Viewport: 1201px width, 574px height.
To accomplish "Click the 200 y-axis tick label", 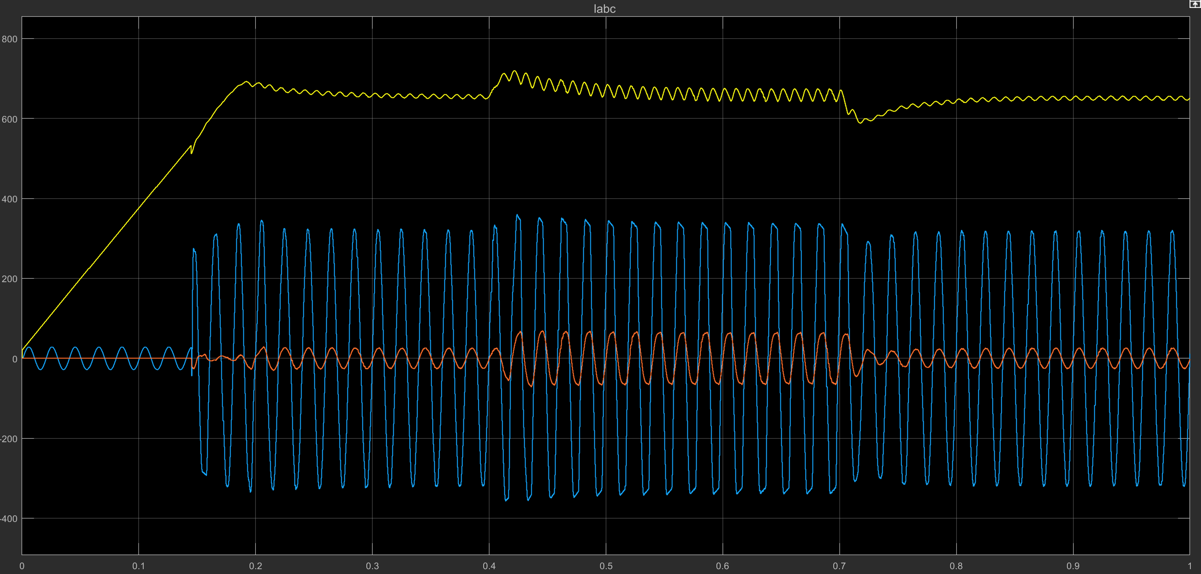I will (x=9, y=279).
